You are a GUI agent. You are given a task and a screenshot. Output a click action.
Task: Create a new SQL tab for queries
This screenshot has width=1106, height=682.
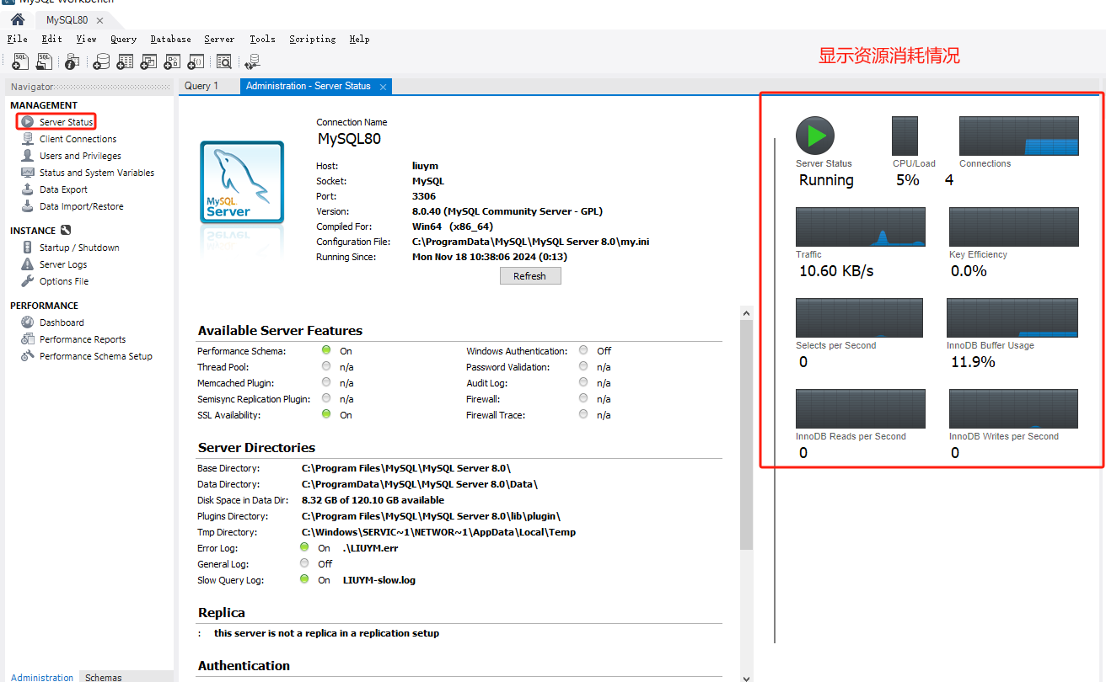point(20,61)
